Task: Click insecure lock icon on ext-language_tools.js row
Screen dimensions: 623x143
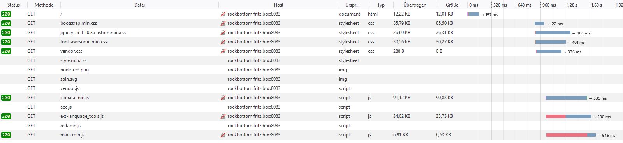Action: [x=223, y=116]
